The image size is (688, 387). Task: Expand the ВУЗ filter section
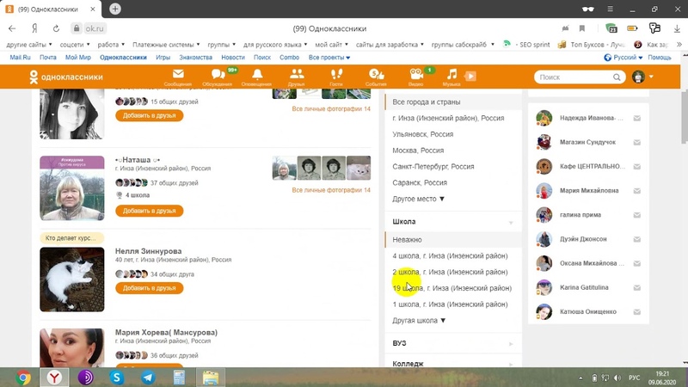[x=453, y=343]
